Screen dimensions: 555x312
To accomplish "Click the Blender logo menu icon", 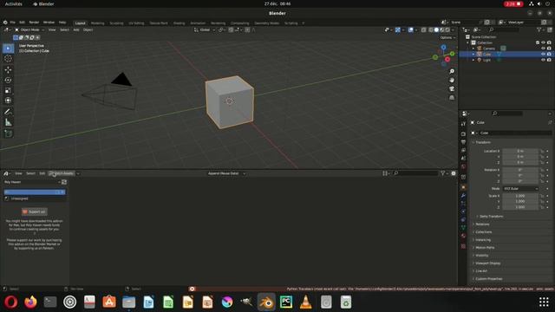I will (x=5, y=23).
